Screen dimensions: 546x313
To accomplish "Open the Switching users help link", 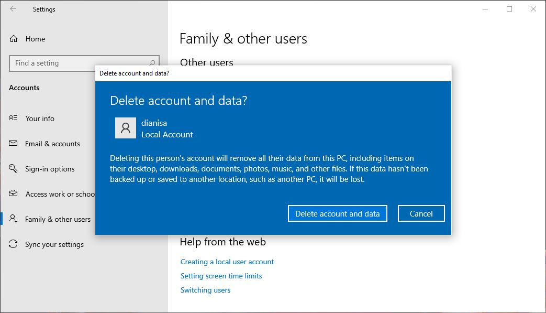I will (x=205, y=290).
